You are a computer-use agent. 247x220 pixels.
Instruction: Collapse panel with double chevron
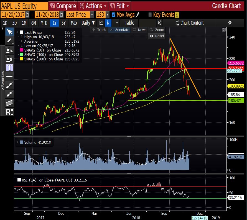pyautogui.click(x=159, y=23)
